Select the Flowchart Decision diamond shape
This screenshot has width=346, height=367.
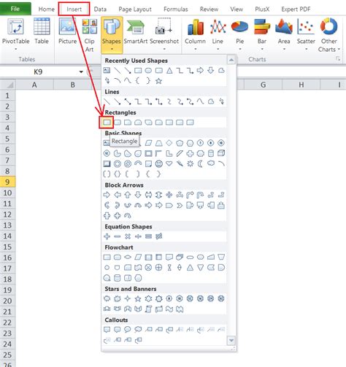pos(128,257)
